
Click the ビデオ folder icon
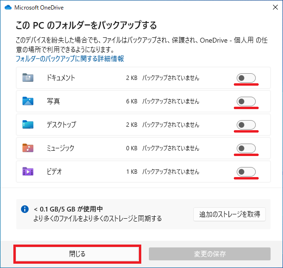[x=28, y=171]
